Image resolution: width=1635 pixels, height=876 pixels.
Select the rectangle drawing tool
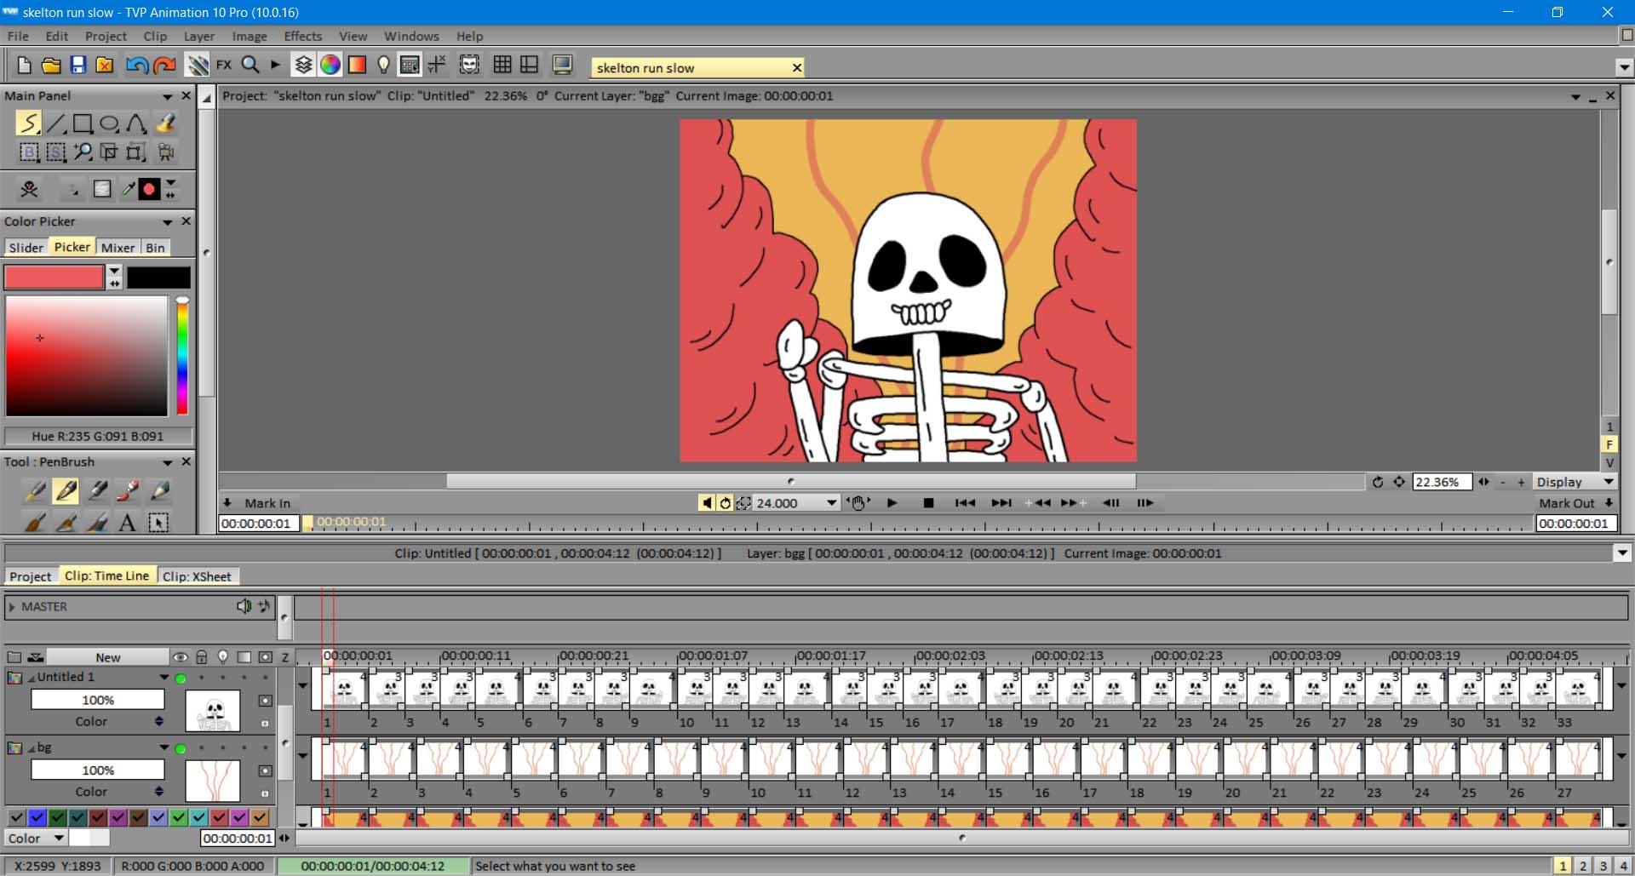pyautogui.click(x=83, y=122)
